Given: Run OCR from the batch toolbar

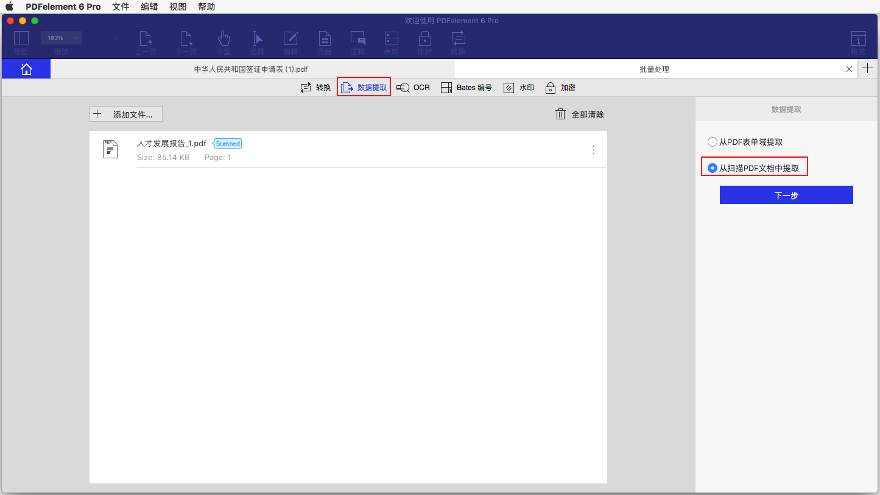Looking at the screenshot, I should point(413,87).
